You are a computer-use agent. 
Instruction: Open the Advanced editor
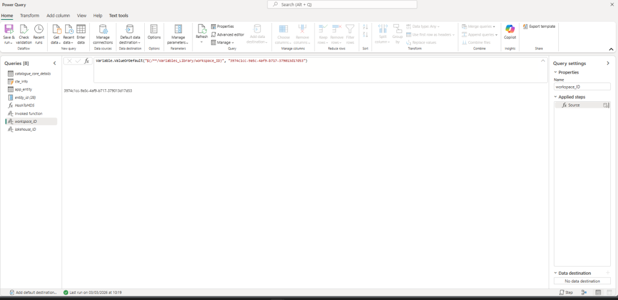228,34
